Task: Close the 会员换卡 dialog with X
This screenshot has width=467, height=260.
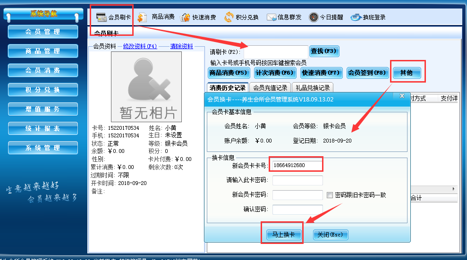Action: pyautogui.click(x=402, y=96)
